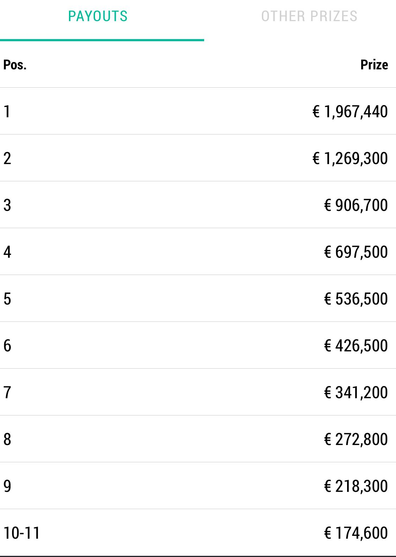
Task: Click the Prize column header
Action: (374, 65)
